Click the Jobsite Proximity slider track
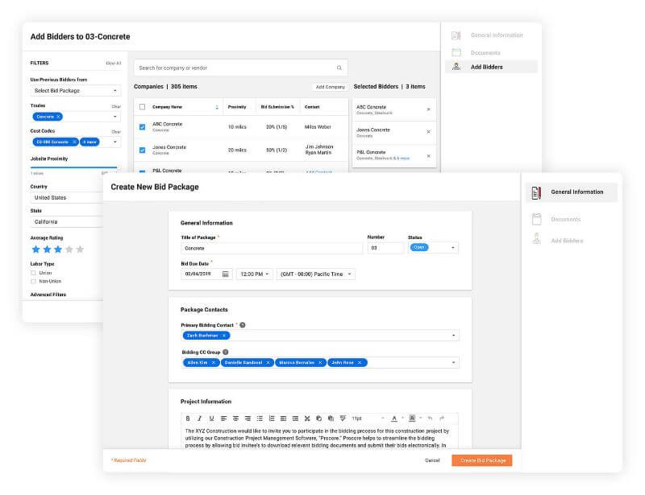 (x=74, y=167)
